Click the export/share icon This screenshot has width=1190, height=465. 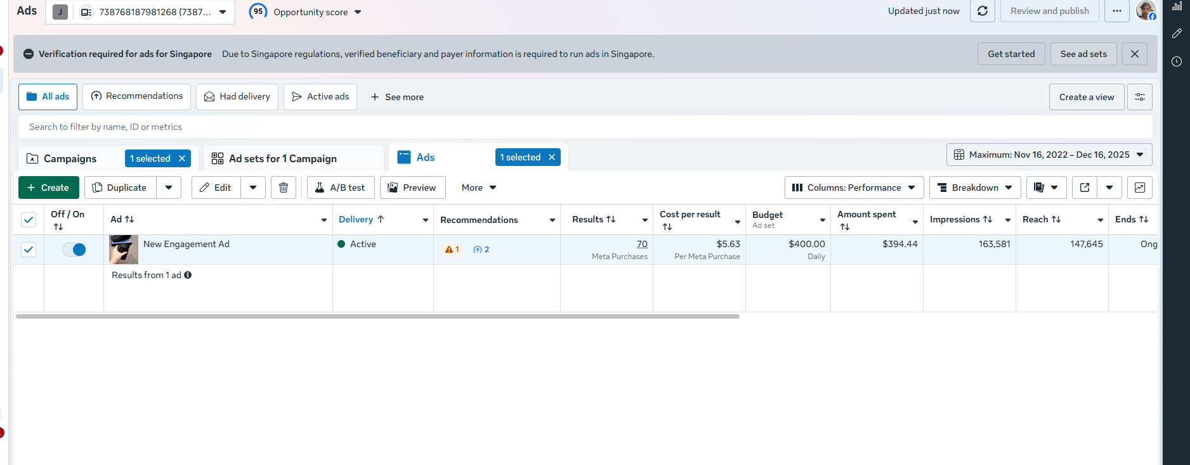[x=1085, y=188]
